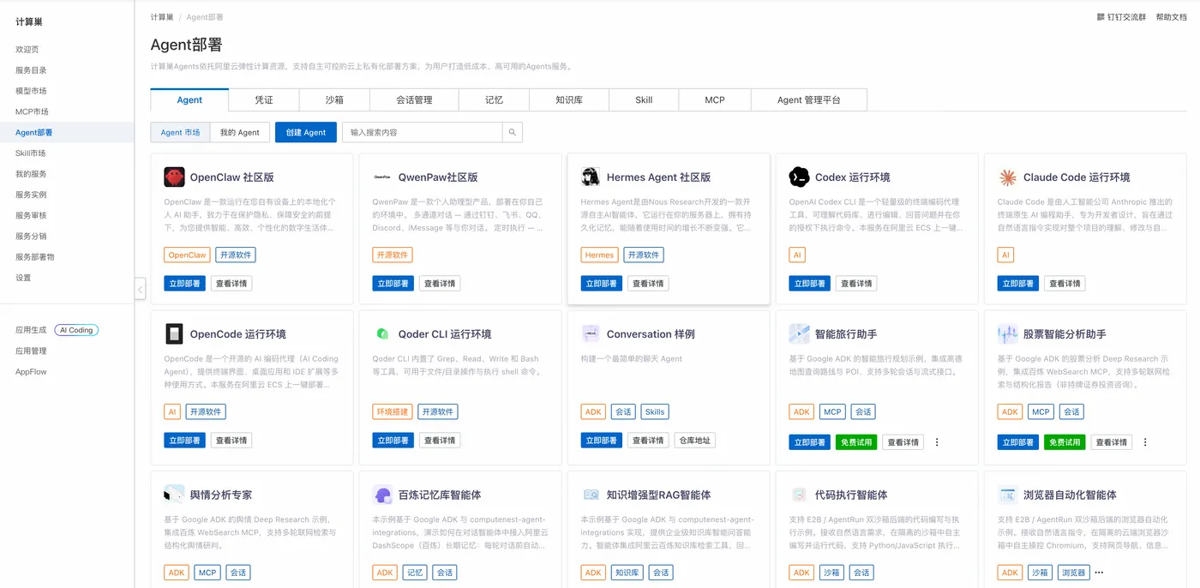Open the 记忆 tab
This screenshot has height=588, width=1200.
[495, 100]
